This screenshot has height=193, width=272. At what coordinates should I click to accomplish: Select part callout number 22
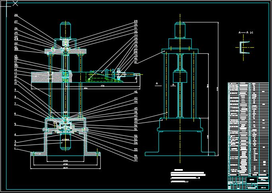[16, 43]
